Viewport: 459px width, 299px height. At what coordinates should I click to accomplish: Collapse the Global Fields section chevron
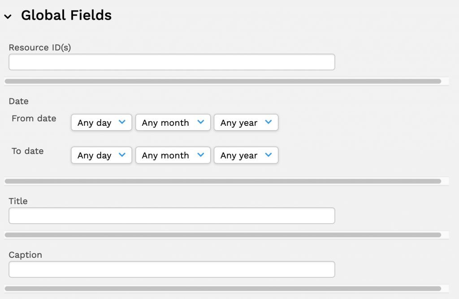click(x=8, y=17)
